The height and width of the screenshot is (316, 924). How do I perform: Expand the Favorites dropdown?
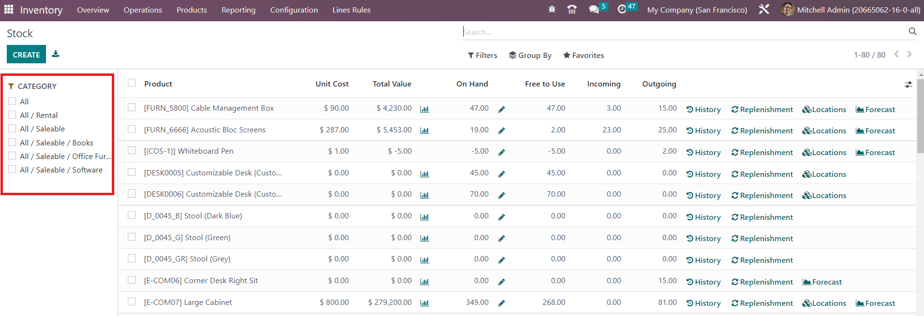tap(583, 56)
